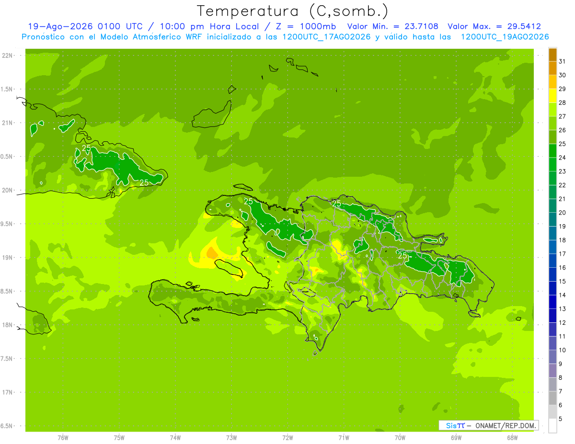Image resolution: width=575 pixels, height=444 pixels.
Task: Pick the colorbar swatch between 20 and 21
Action: [x=552, y=206]
